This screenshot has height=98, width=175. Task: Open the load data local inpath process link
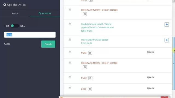(x=97, y=27)
